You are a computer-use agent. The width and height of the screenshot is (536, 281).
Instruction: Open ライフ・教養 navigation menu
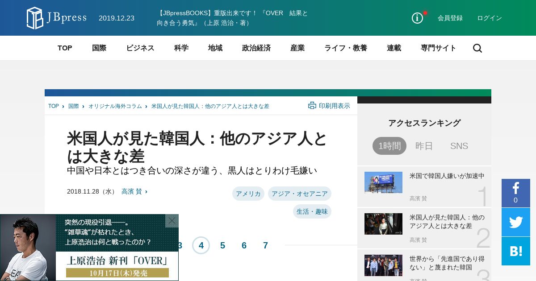[346, 48]
